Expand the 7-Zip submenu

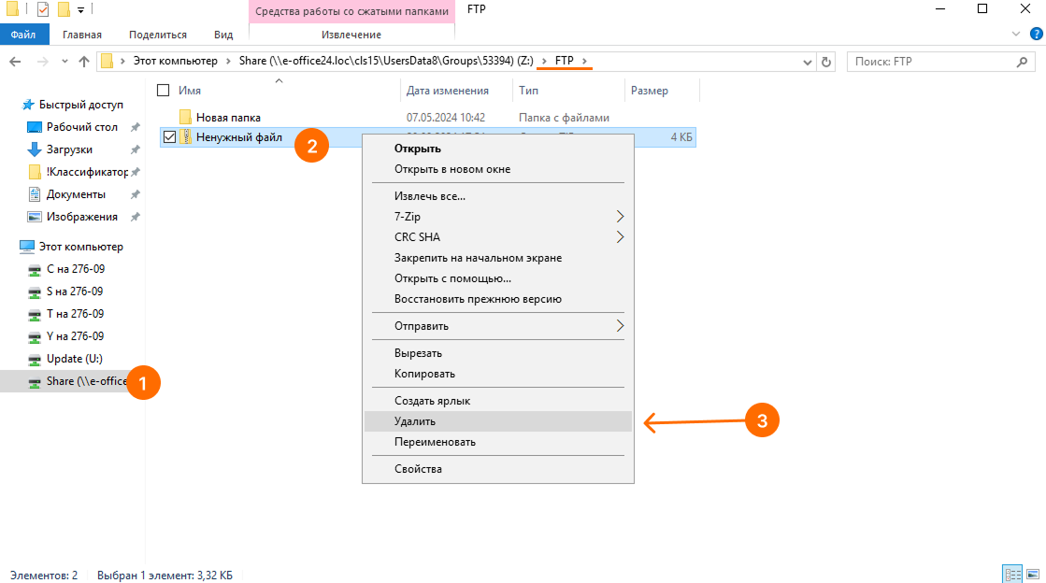click(620, 216)
